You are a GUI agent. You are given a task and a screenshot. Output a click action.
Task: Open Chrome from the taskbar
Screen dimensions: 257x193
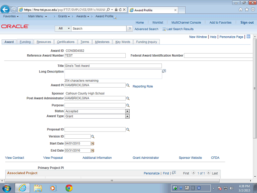[x=69, y=188]
